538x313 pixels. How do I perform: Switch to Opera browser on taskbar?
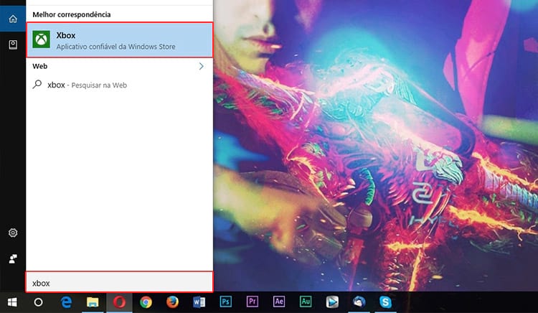click(x=119, y=302)
